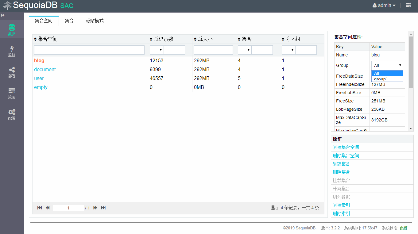This screenshot has width=418, height=234.
Task: Go to next page of results
Action: [95, 208]
